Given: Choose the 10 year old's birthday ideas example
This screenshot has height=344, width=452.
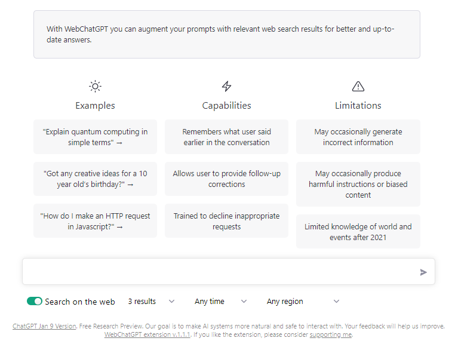Looking at the screenshot, I should [x=95, y=179].
